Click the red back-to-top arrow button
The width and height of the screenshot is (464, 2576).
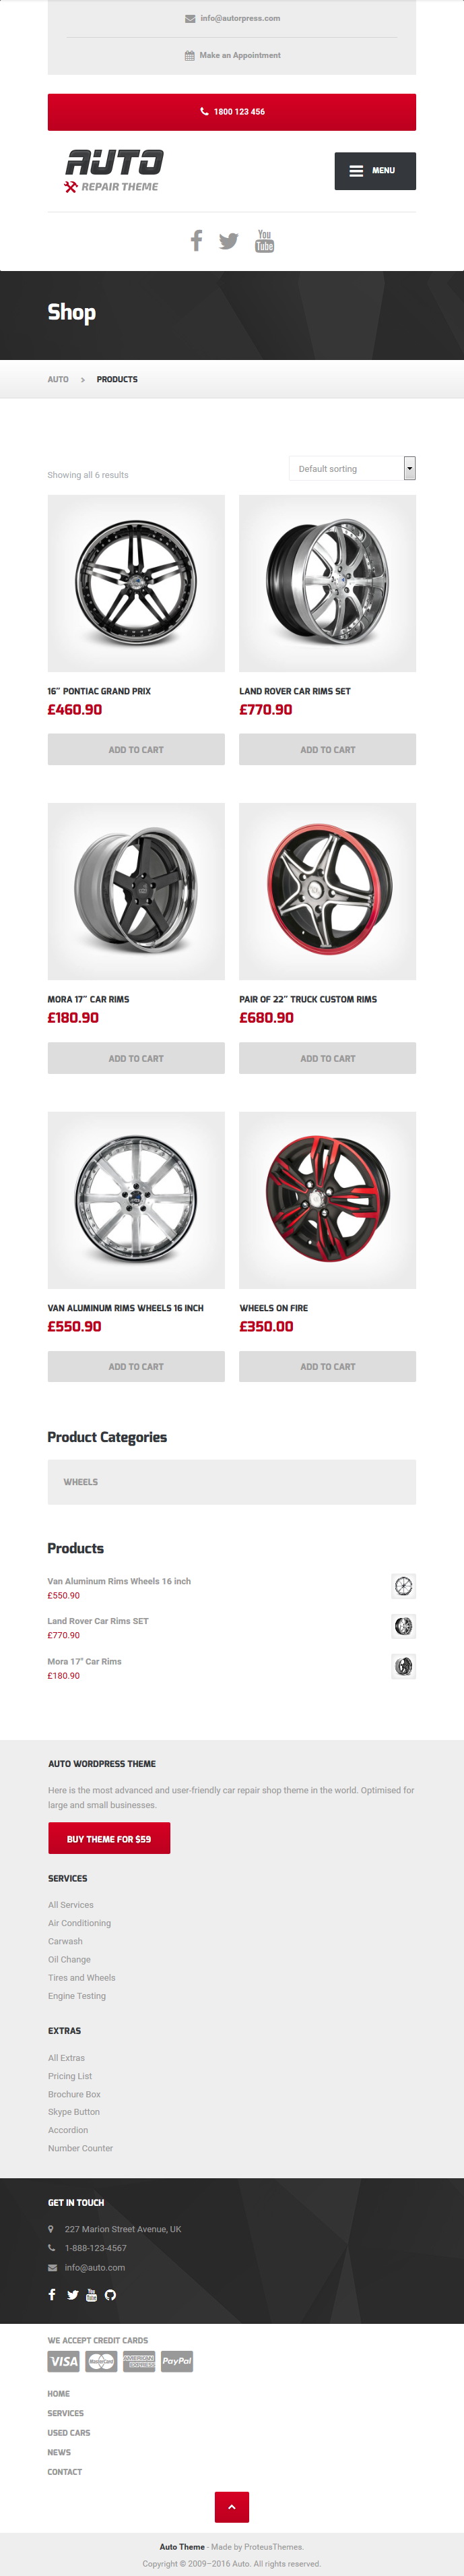[x=232, y=2507]
